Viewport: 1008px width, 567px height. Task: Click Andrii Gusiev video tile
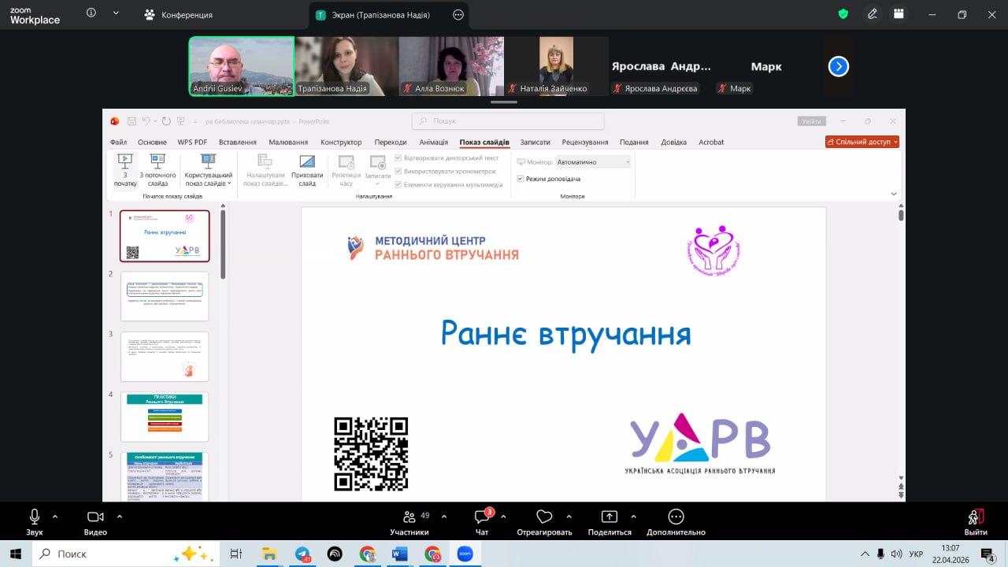241,66
